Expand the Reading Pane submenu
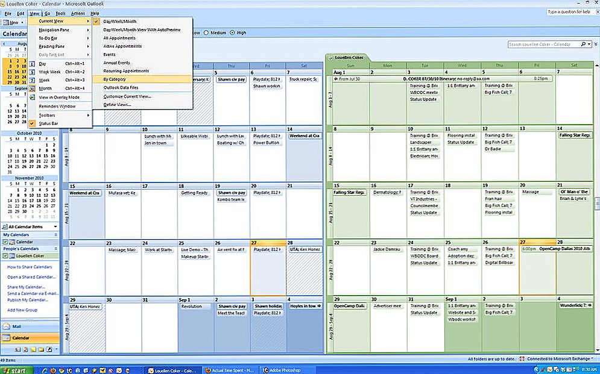 (x=60, y=46)
